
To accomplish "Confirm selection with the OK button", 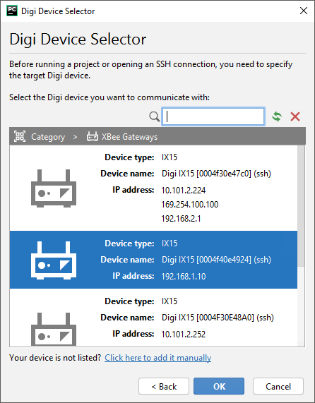I will pos(219,386).
